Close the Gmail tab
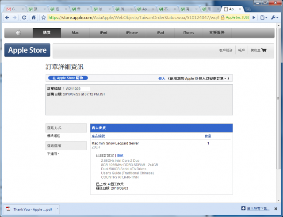Viewport: 283px width, 217px height. click(x=23, y=9)
